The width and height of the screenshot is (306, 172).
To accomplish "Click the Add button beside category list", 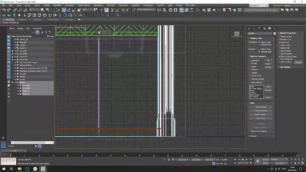I will 268,86.
